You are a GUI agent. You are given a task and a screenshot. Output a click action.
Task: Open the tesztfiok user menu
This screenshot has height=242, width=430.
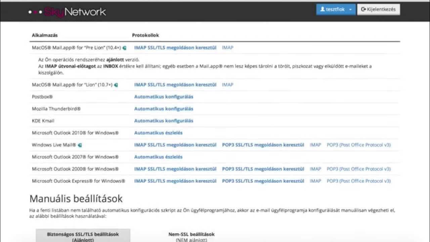pyautogui.click(x=336, y=9)
